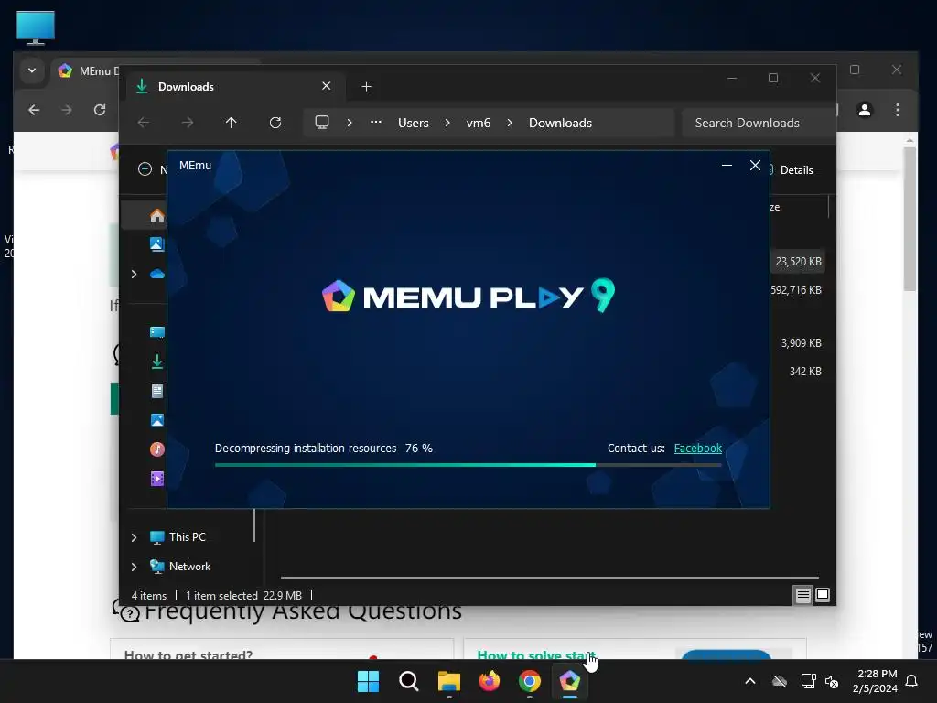Select the 592,716 KB file row
This screenshot has width=937, height=703.
[x=797, y=290]
